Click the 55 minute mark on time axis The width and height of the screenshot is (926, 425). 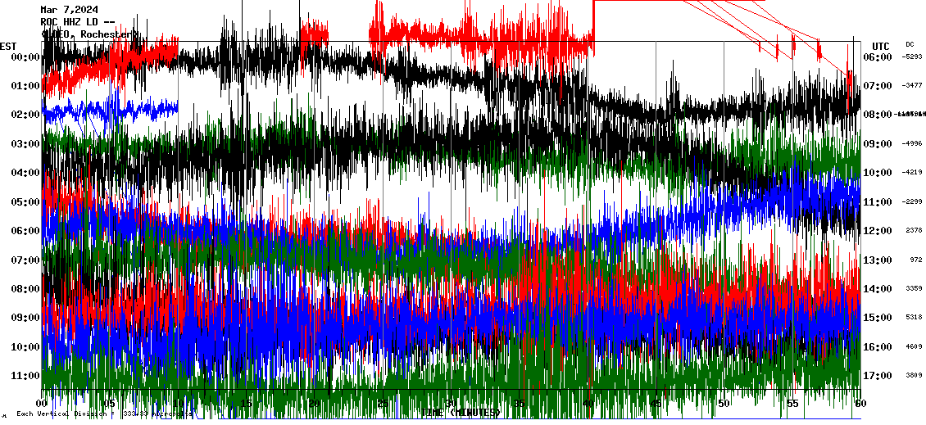[x=792, y=404]
